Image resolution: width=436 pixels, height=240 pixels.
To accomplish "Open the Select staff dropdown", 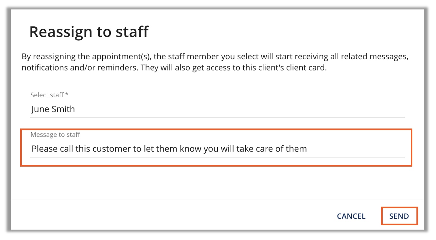I will 217,109.
